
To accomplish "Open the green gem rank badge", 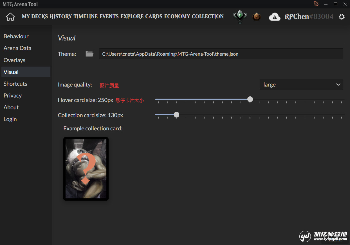I will click(240, 17).
